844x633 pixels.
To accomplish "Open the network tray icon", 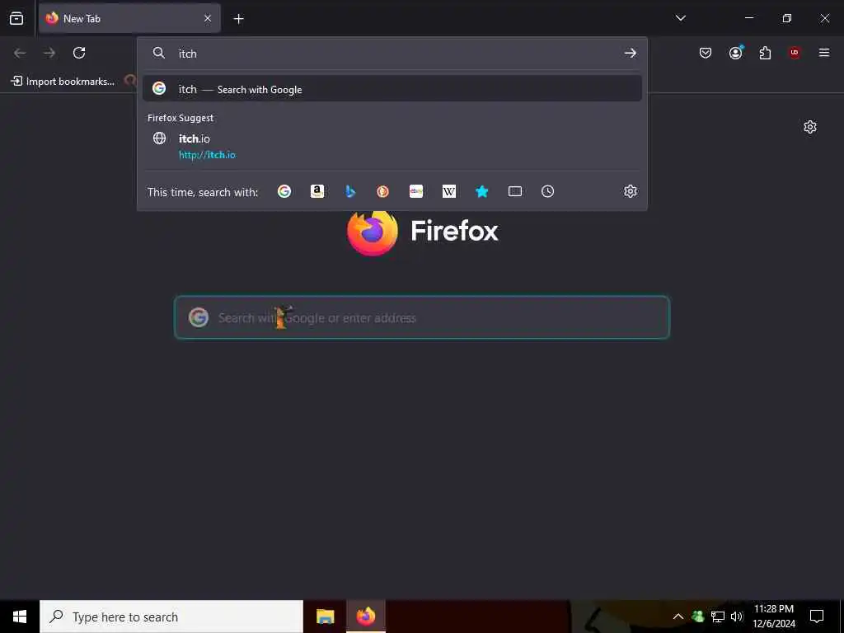I will (x=718, y=617).
